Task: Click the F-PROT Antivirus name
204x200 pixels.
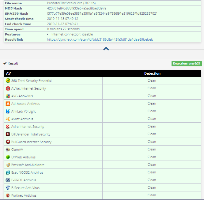Action: click(24, 180)
